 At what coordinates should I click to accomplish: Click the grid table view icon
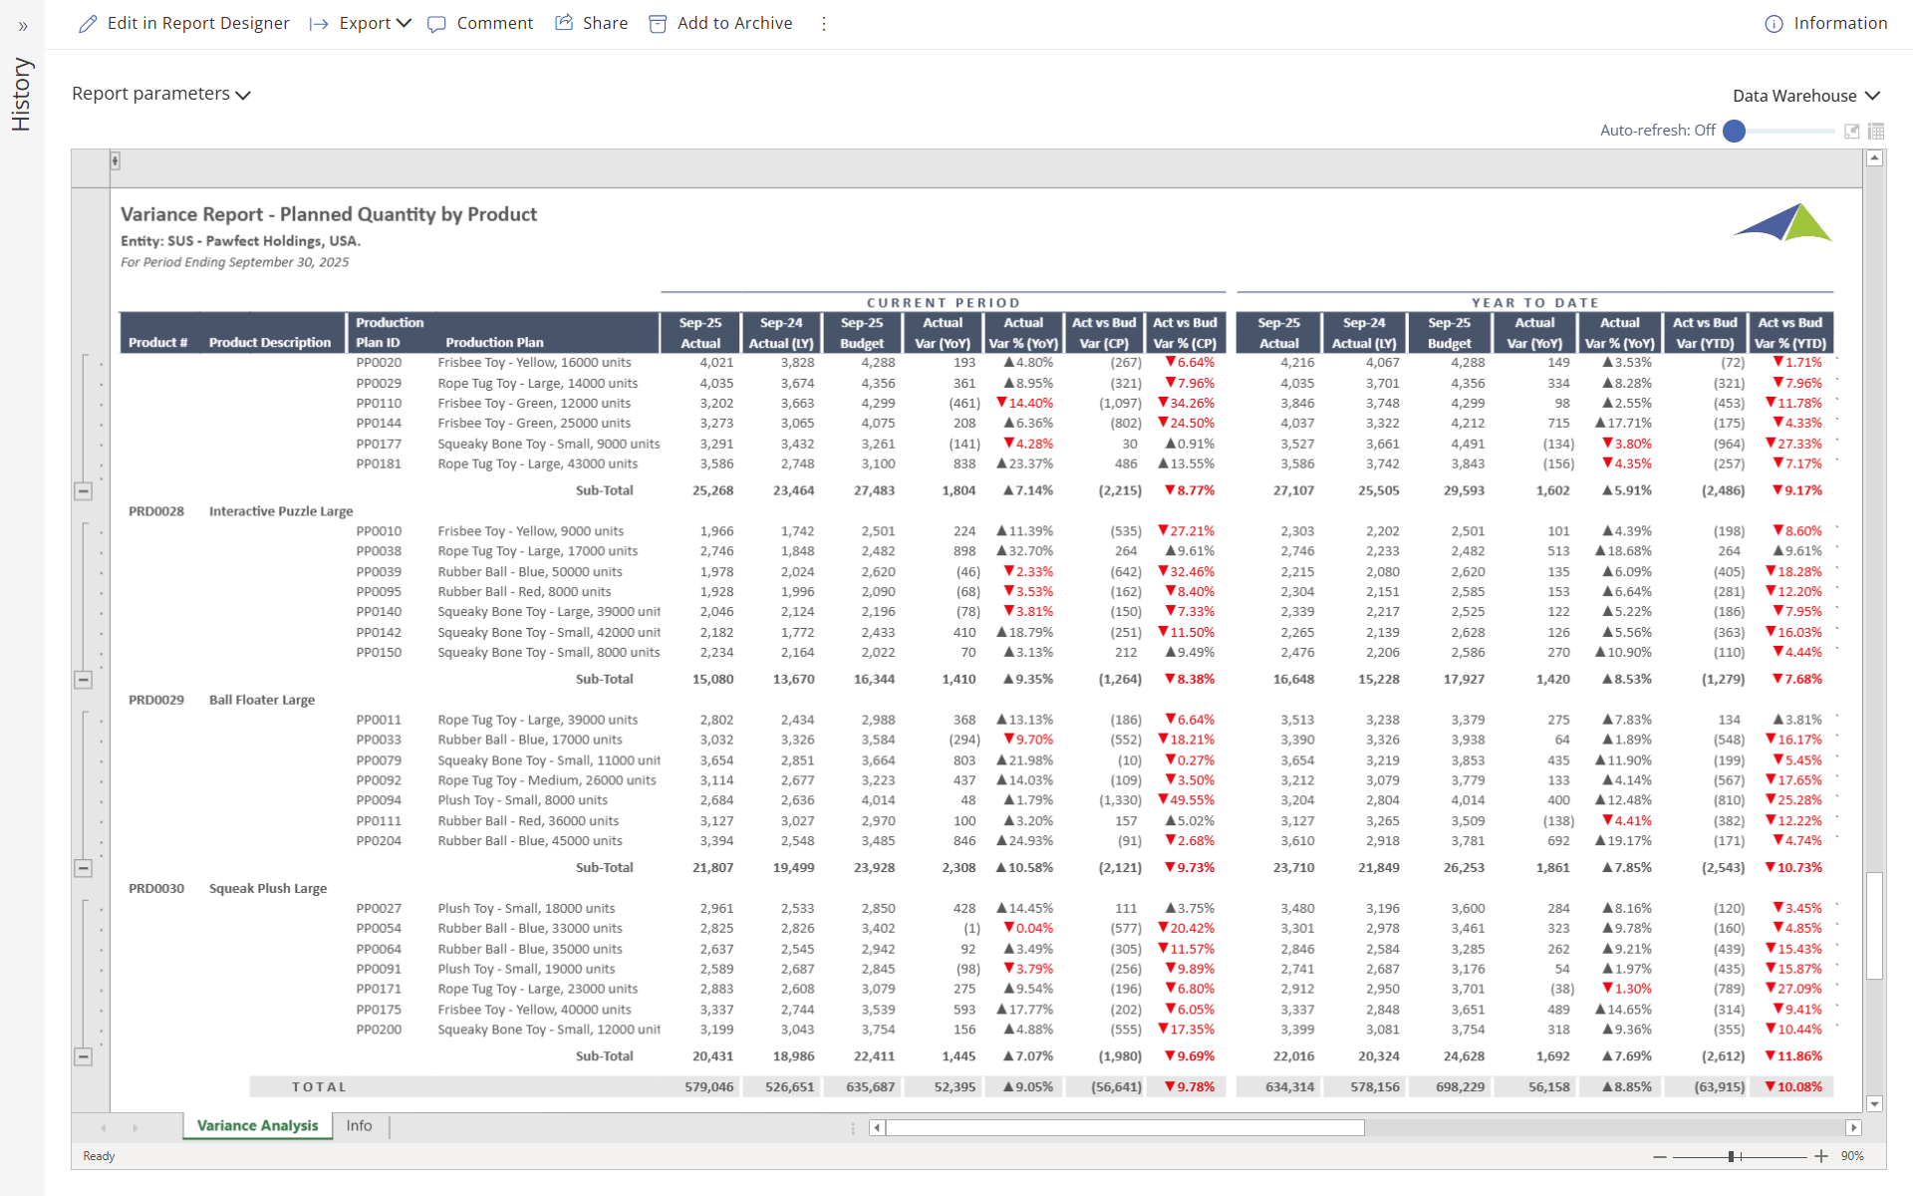(x=1876, y=131)
